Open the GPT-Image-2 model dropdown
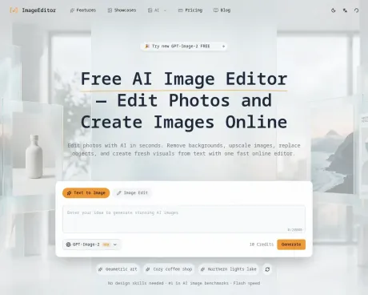This screenshot has height=295, width=368. [x=91, y=244]
